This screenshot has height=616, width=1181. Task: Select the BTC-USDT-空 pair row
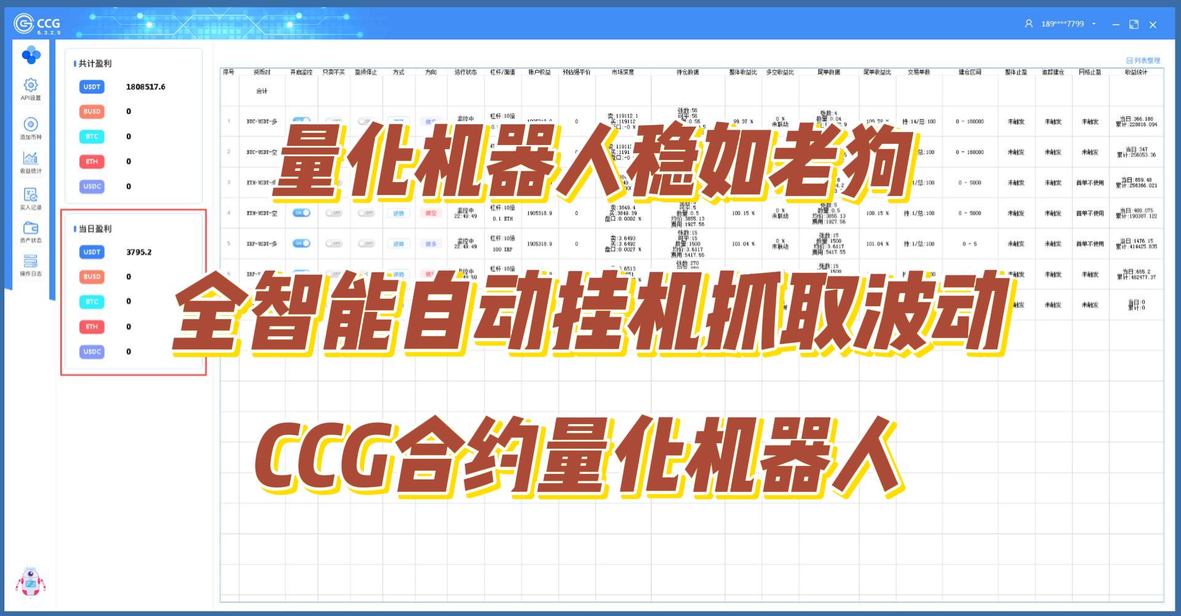click(x=262, y=152)
